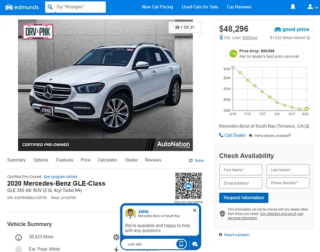The width and height of the screenshot is (320, 252).
Task: Click the 8/26 latest price point
Action: click(x=307, y=109)
